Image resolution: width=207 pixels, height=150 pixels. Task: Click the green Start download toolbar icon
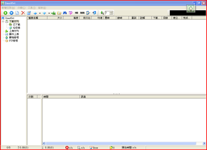coord(5,13)
